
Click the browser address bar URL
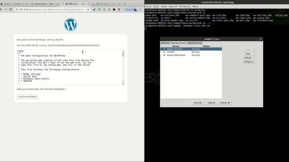click(51, 9)
